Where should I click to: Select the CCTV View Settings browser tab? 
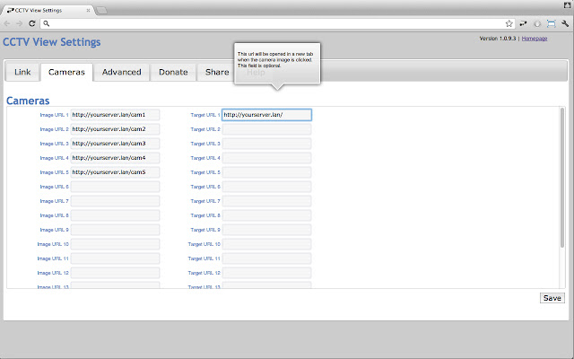(48, 10)
